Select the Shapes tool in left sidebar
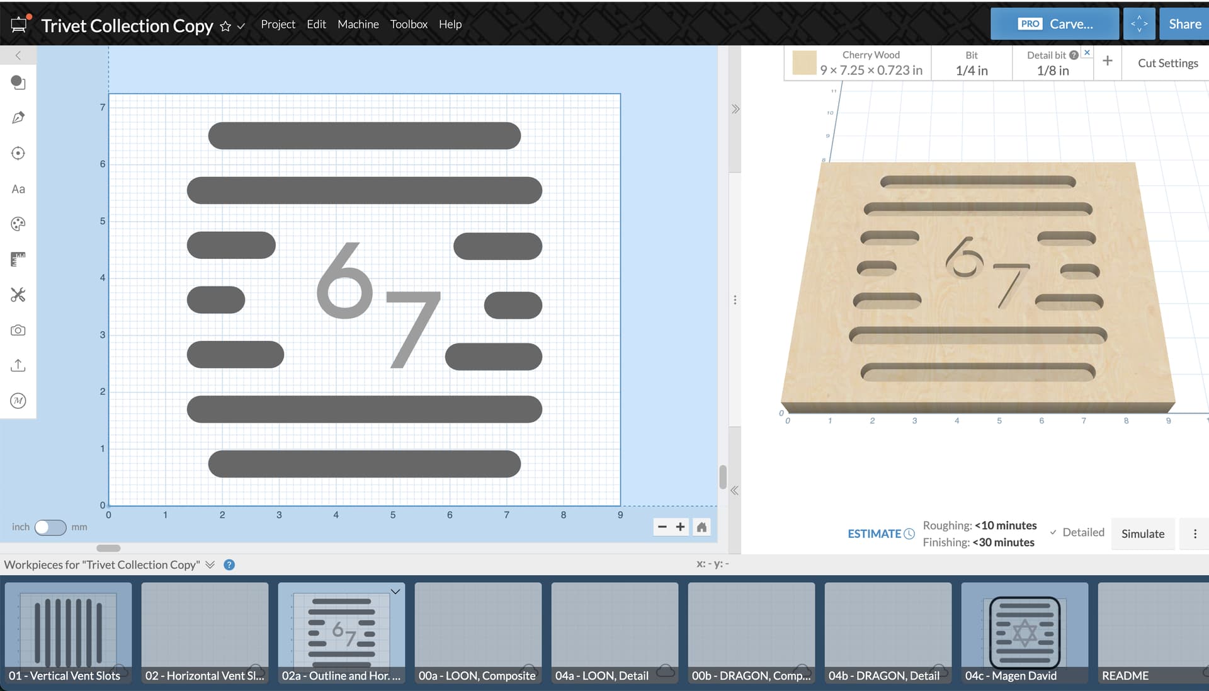The width and height of the screenshot is (1209, 691). pyautogui.click(x=18, y=83)
